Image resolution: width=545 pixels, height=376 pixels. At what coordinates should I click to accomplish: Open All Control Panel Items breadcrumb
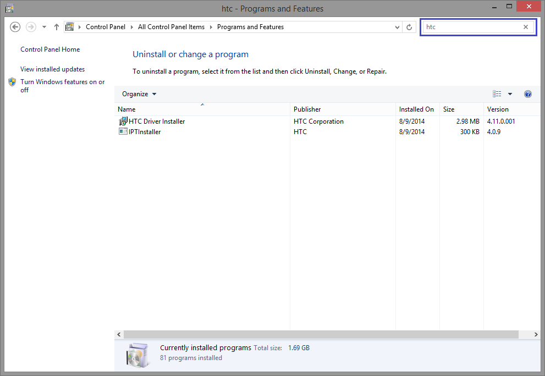pos(171,27)
